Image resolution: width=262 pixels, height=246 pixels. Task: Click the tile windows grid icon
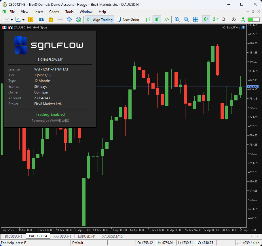[x=195, y=20]
